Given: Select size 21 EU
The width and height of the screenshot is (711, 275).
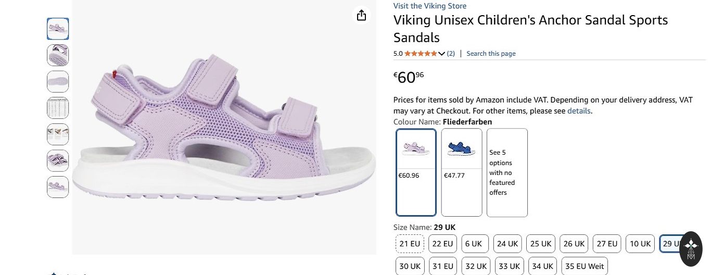Looking at the screenshot, I should pyautogui.click(x=410, y=244).
